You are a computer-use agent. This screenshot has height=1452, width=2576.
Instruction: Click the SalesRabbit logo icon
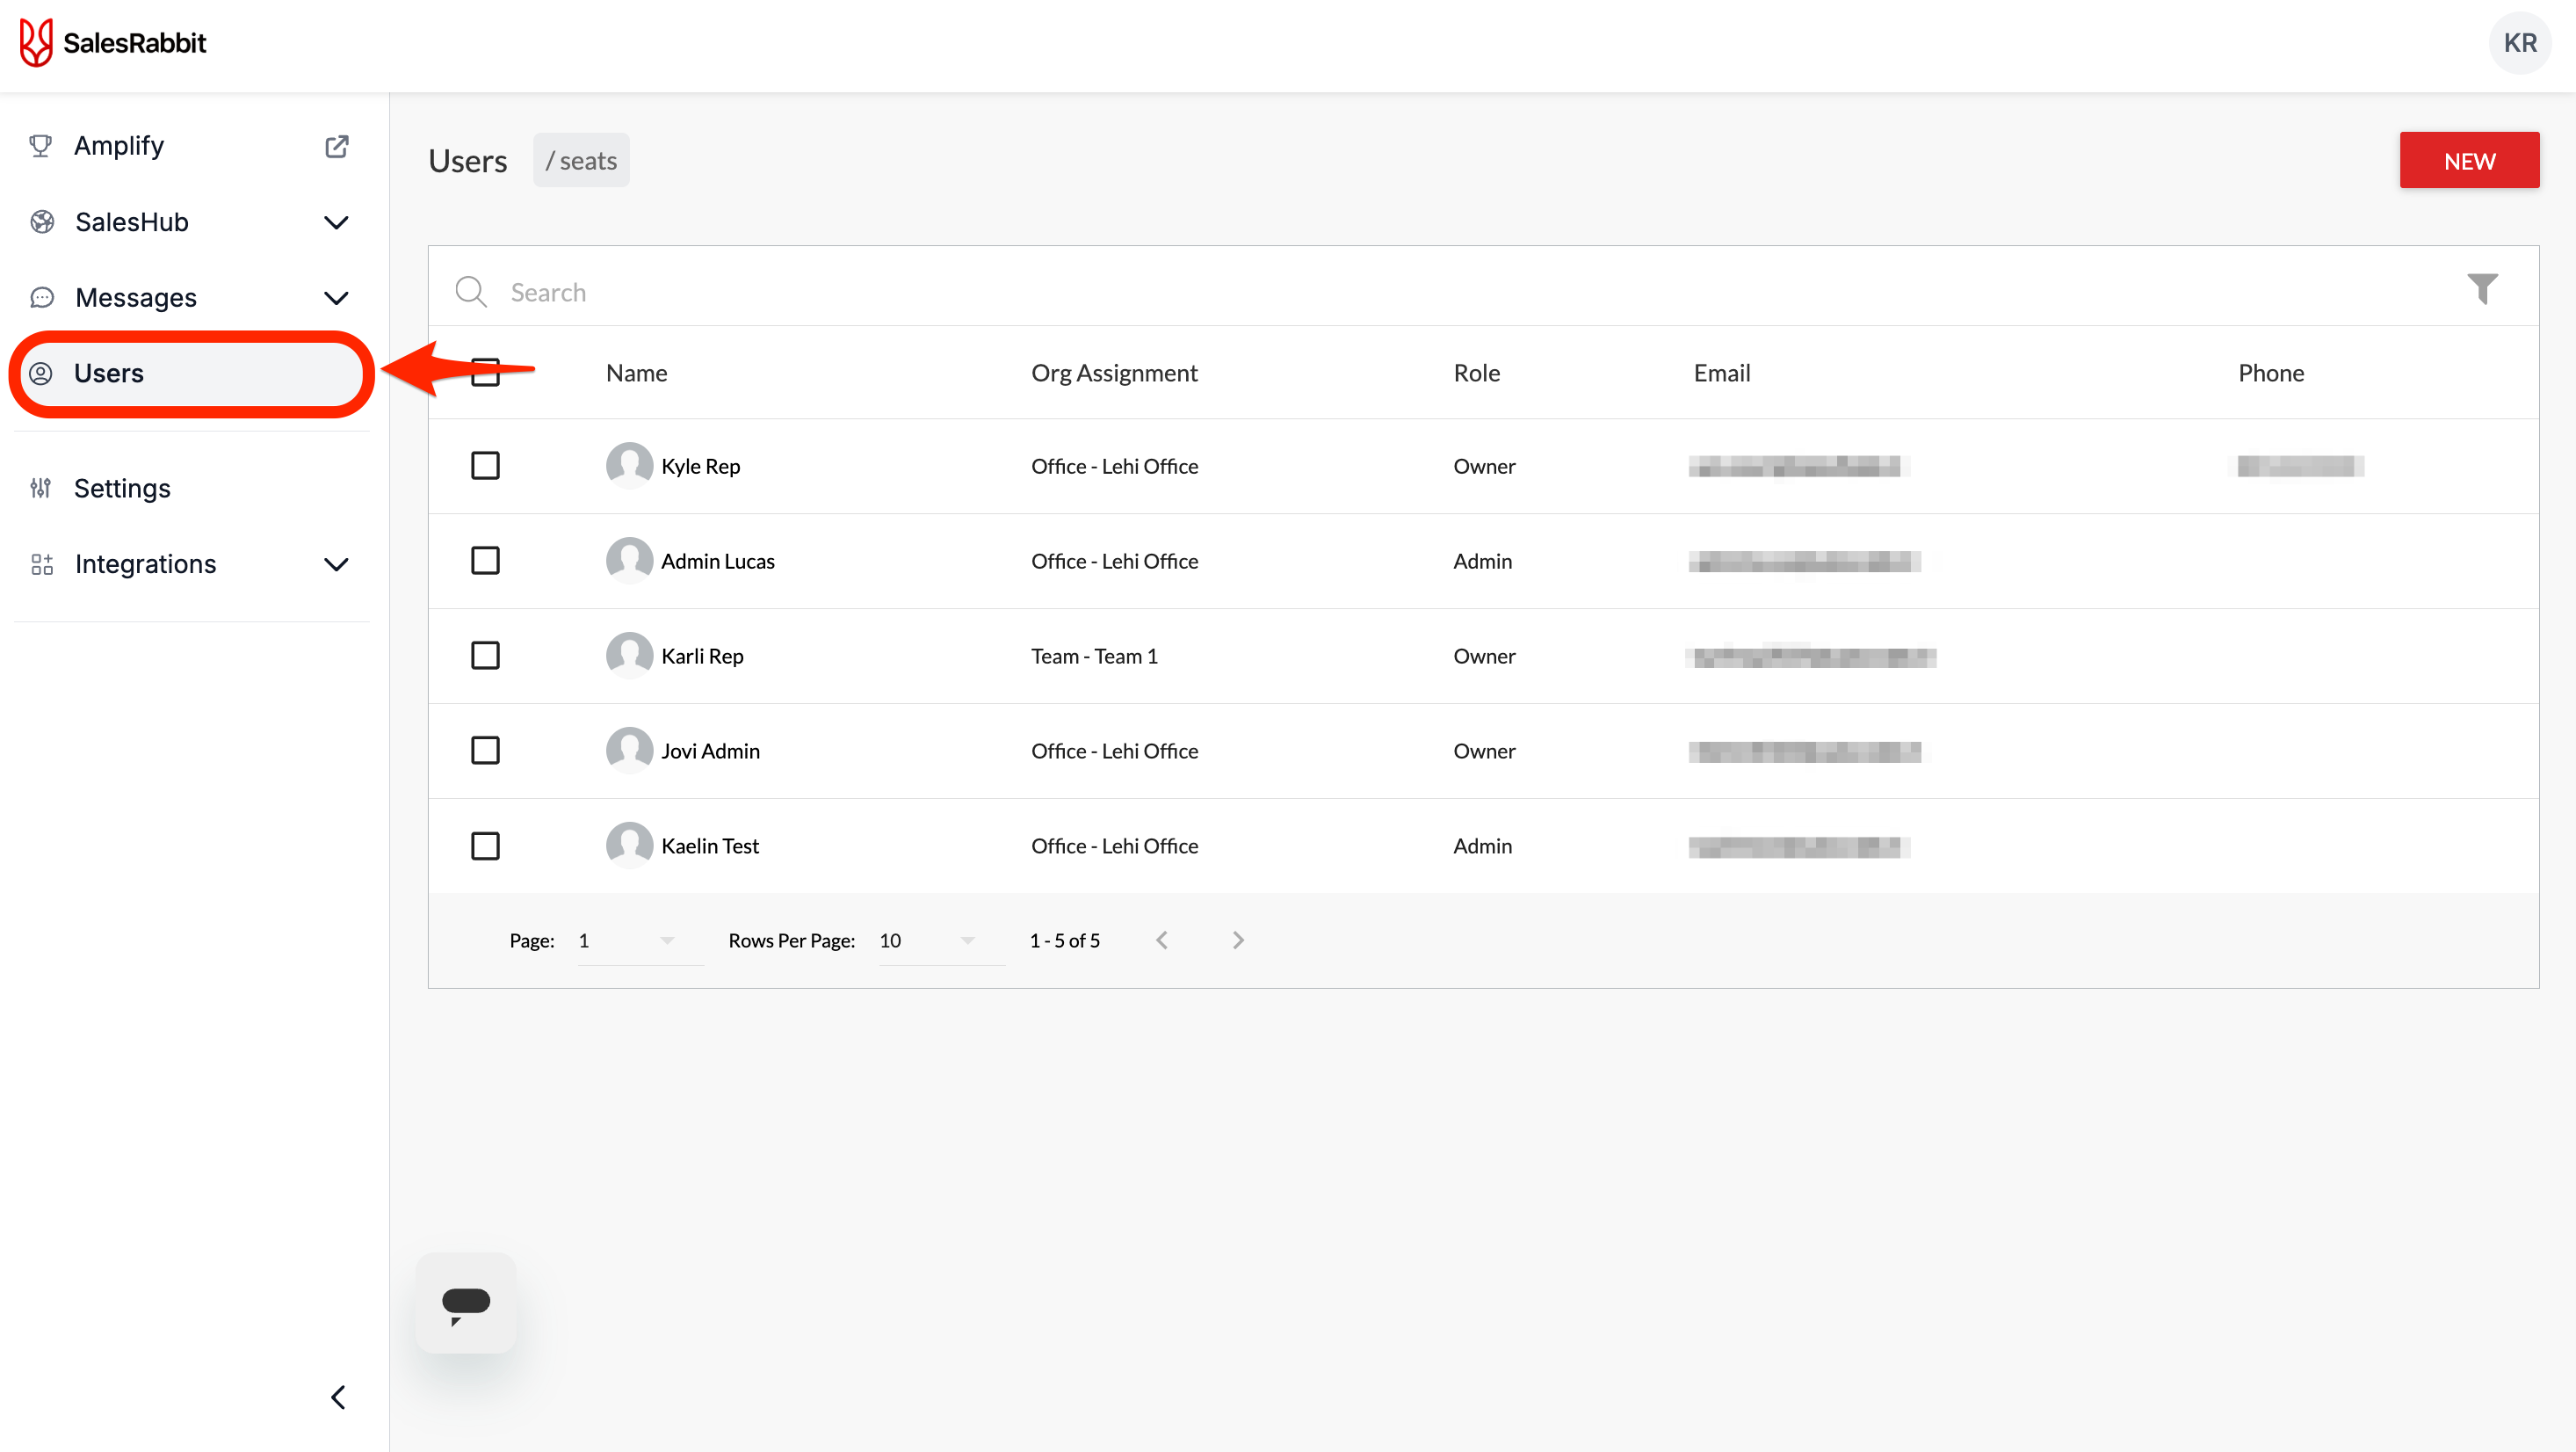click(x=36, y=43)
